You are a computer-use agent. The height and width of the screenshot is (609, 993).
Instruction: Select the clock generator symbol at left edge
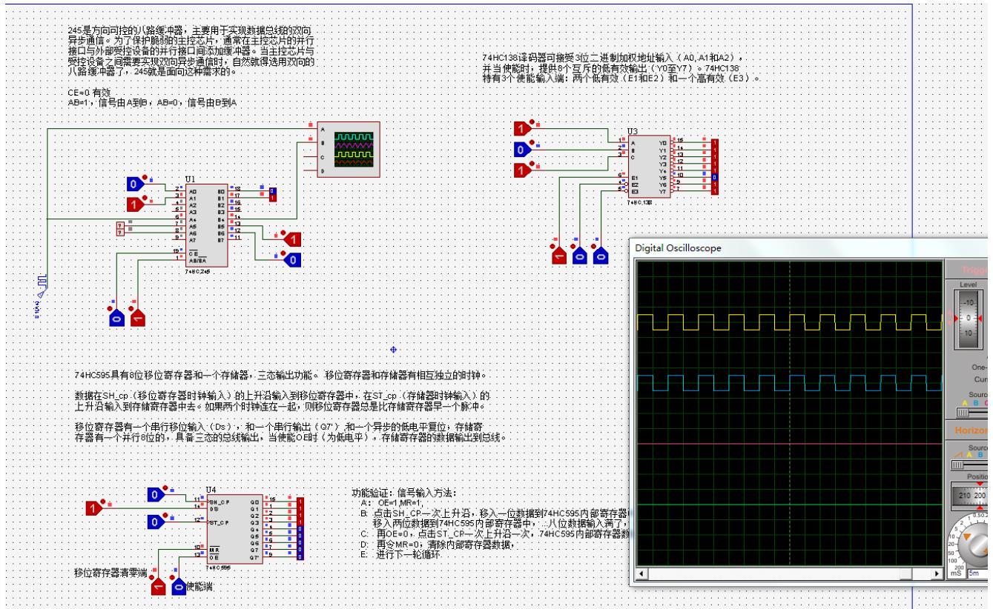[x=42, y=288]
